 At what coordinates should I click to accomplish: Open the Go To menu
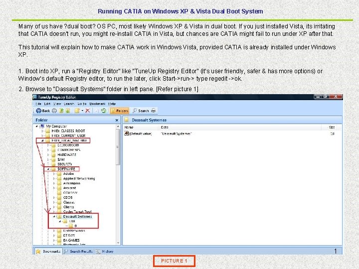click(82, 104)
